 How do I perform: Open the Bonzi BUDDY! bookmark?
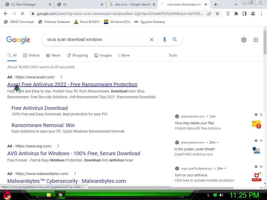click(x=87, y=22)
